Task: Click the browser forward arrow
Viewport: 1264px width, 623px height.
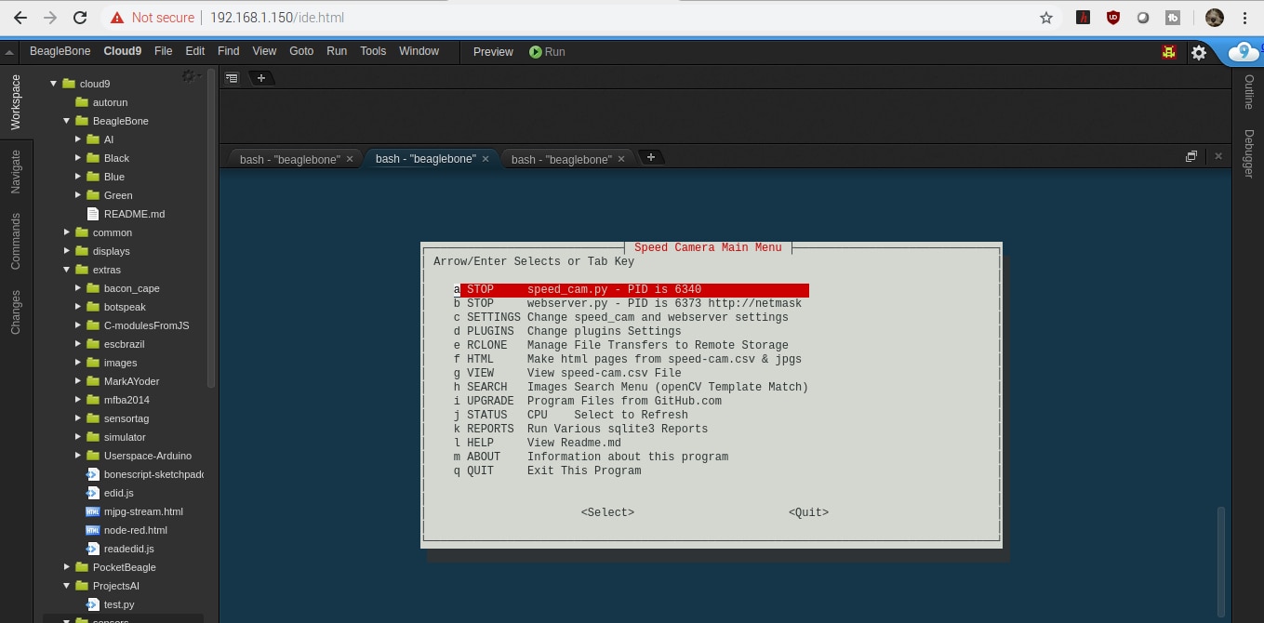Action: (x=50, y=18)
